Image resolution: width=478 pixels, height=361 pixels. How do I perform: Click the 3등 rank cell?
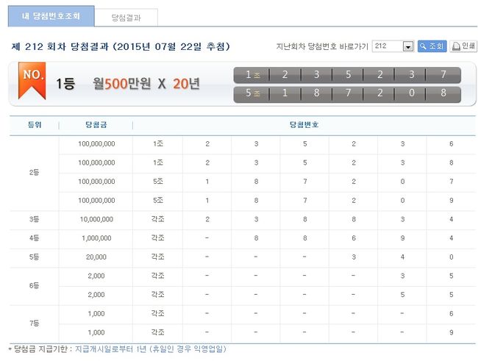tap(34, 219)
